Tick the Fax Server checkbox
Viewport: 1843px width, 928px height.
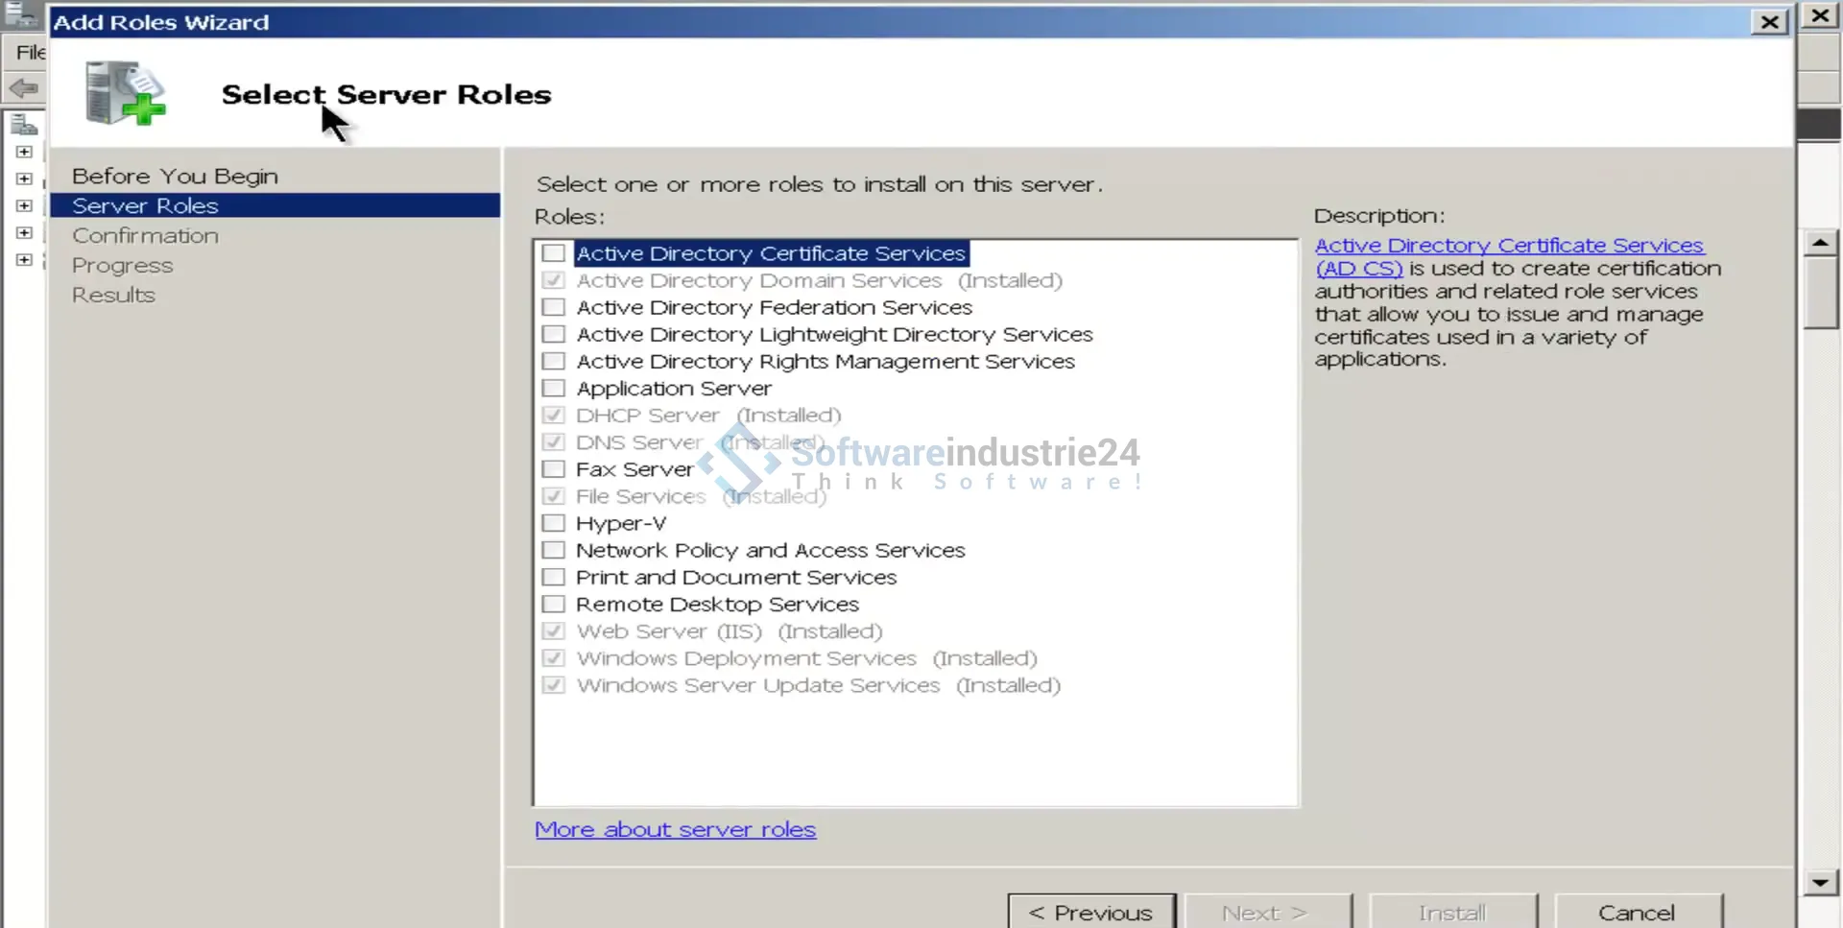point(553,469)
